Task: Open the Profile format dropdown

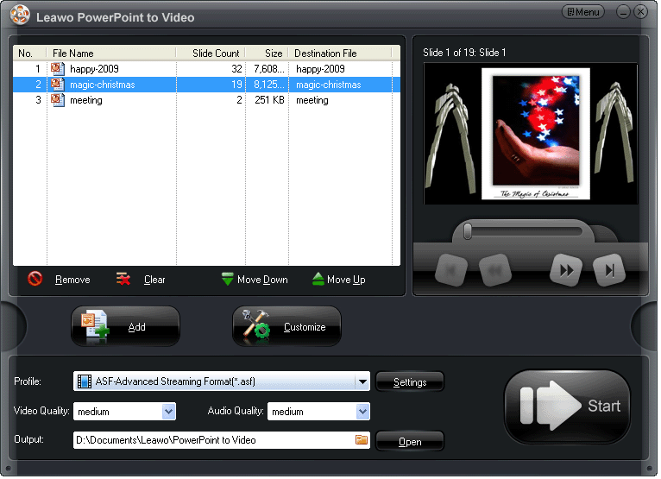Action: pyautogui.click(x=222, y=381)
